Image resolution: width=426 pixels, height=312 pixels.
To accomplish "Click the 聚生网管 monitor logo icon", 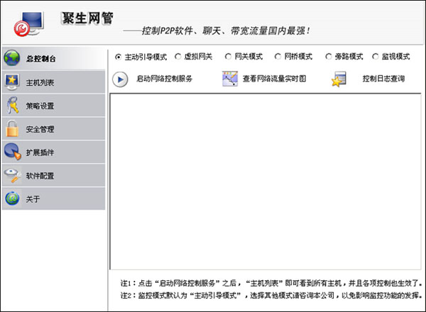I will click(x=28, y=24).
